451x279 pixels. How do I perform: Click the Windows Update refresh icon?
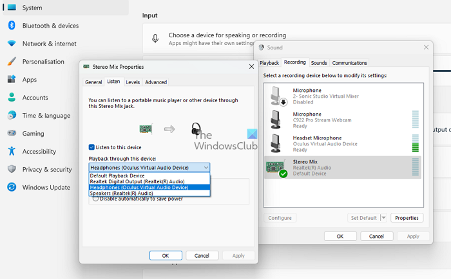point(12,187)
